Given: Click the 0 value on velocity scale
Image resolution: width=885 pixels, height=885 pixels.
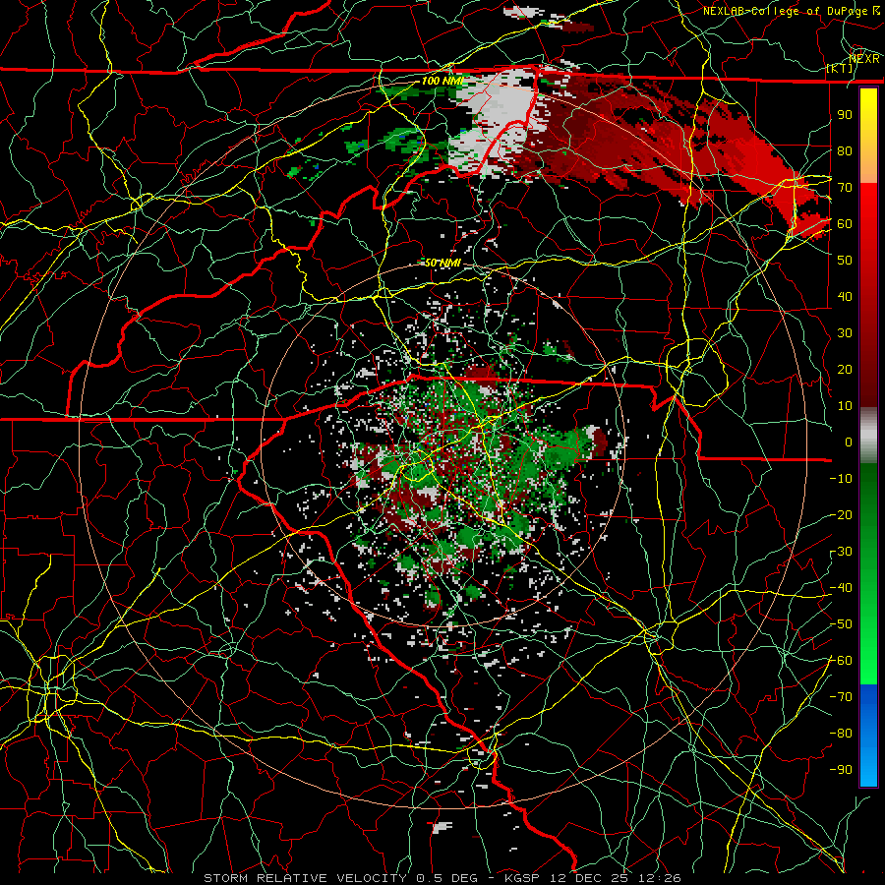Looking at the screenshot, I should 849,442.
